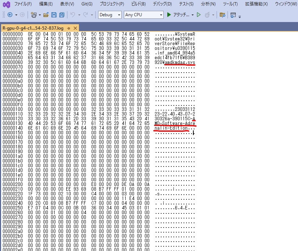The width and height of the screenshot is (298, 251).
Task: Open the Debug configuration combo box
Action: [110, 15]
